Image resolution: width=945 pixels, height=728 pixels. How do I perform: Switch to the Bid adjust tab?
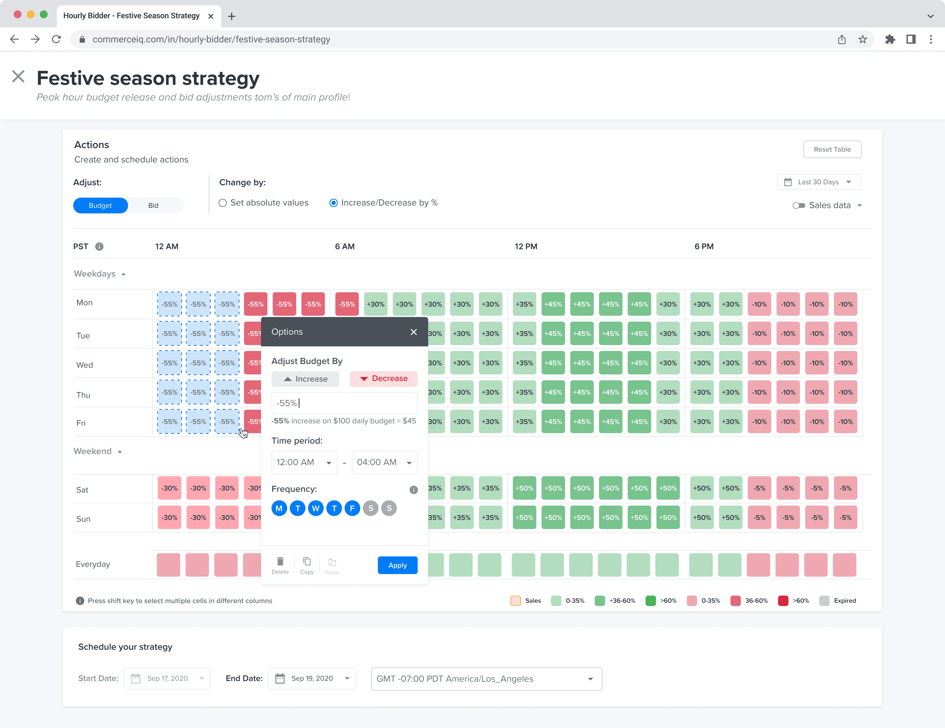[x=153, y=205]
